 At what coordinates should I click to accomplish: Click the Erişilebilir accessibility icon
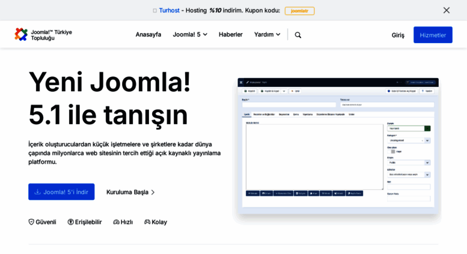[70, 222]
